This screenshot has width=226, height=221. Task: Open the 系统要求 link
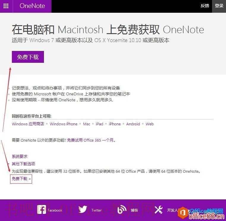coord(20,156)
